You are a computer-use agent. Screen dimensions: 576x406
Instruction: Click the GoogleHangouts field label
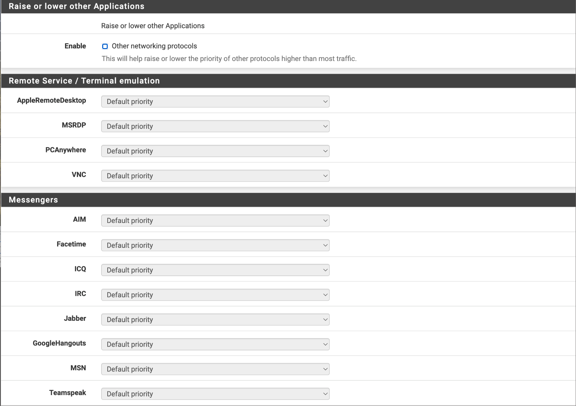coord(59,343)
